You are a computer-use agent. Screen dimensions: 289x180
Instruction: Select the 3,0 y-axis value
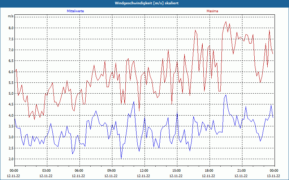(11, 137)
